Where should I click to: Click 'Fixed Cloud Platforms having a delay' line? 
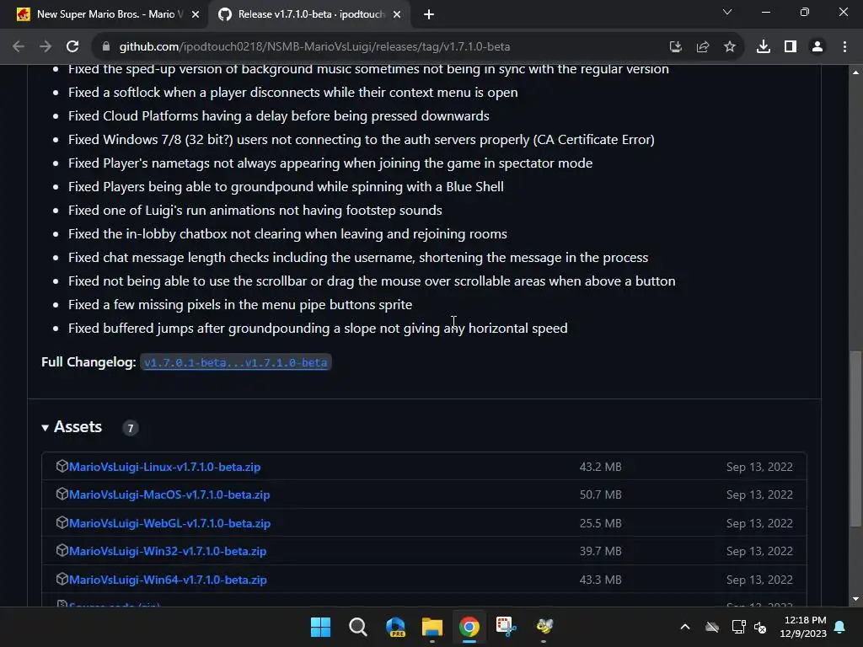coord(278,116)
